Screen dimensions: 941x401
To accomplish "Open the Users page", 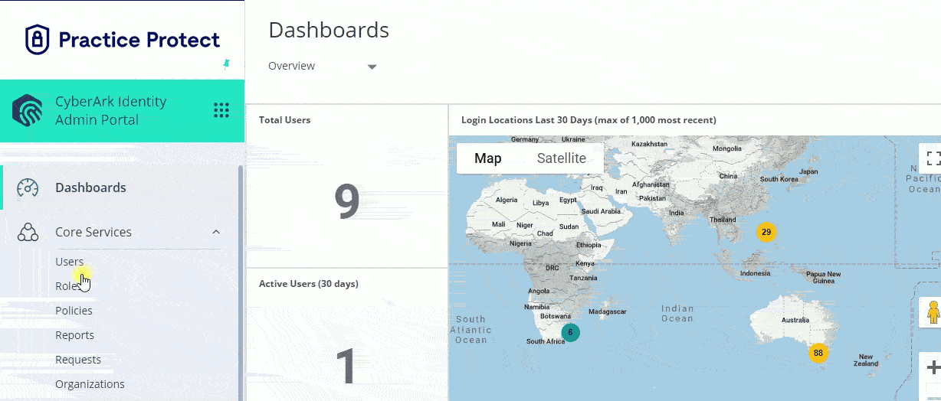I will point(69,262).
